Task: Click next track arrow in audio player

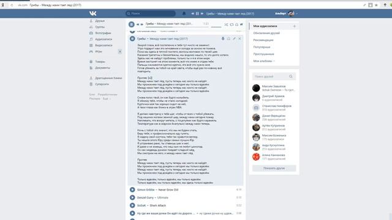Action: pos(141,24)
